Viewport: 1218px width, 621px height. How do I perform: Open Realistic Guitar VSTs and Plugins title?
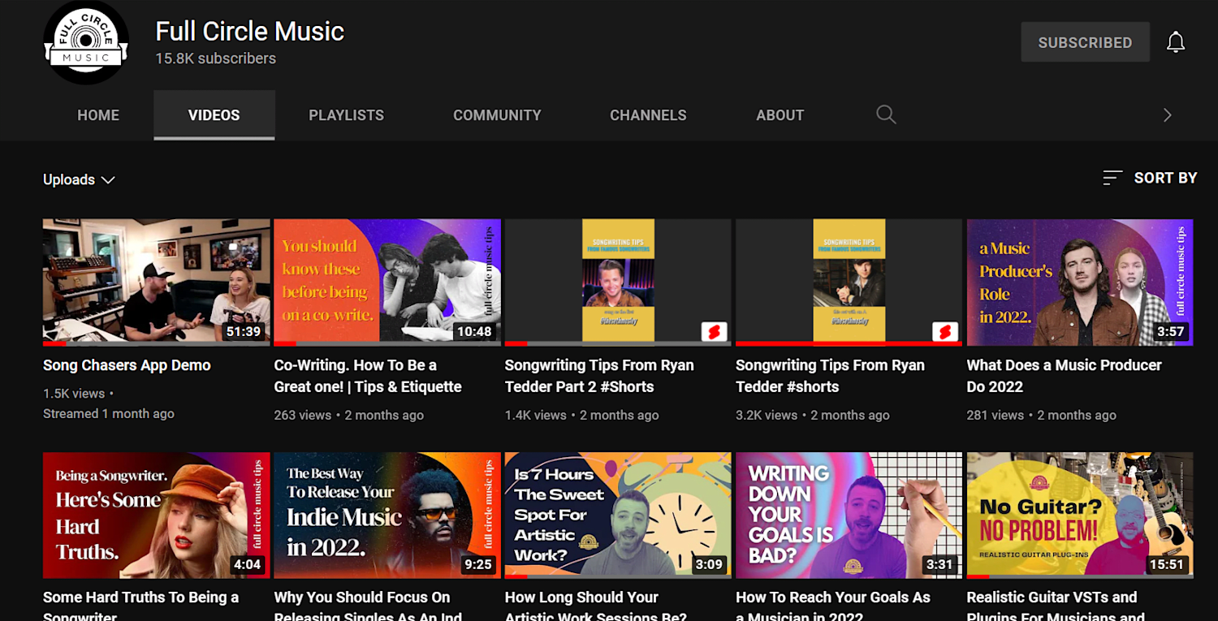coord(1056,606)
